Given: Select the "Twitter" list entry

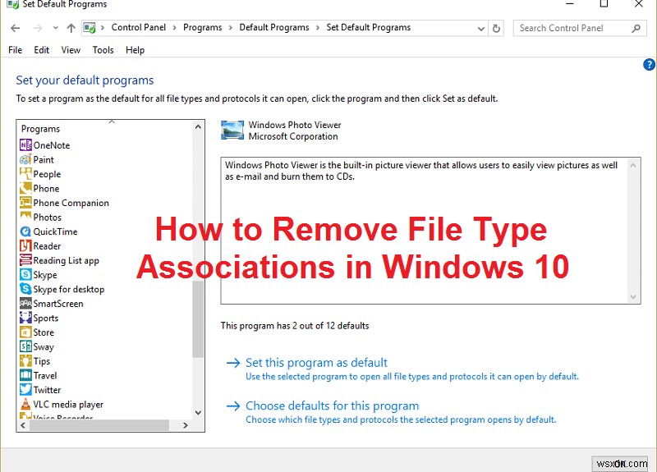Looking at the screenshot, I should (47, 389).
